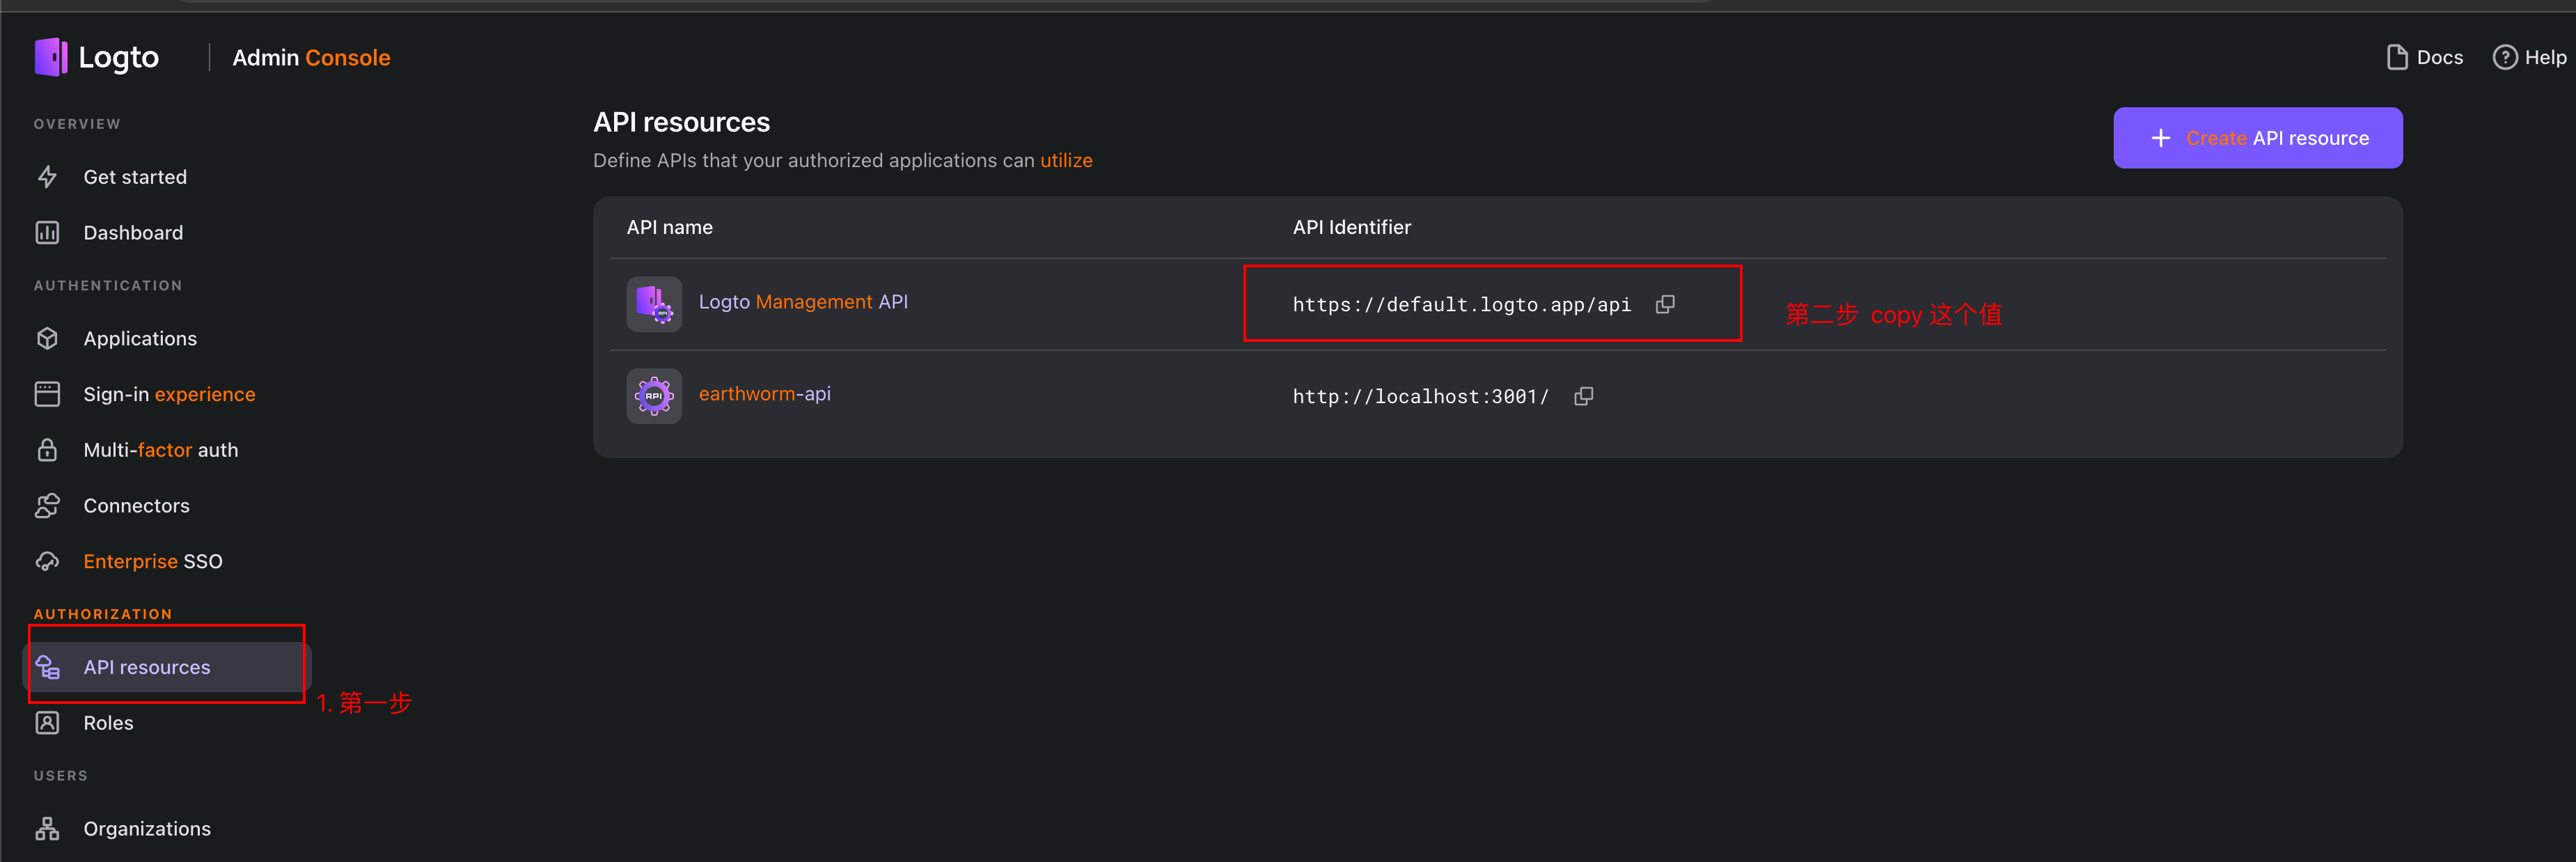This screenshot has width=2576, height=862.
Task: Click the Dashboard chart icon
Action: click(x=47, y=233)
